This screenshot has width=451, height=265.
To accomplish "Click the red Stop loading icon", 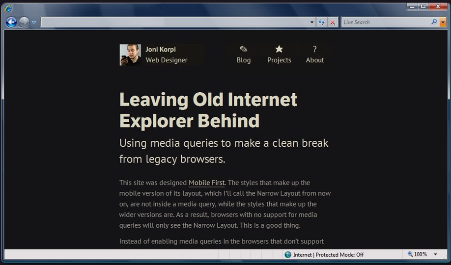I will coord(333,22).
